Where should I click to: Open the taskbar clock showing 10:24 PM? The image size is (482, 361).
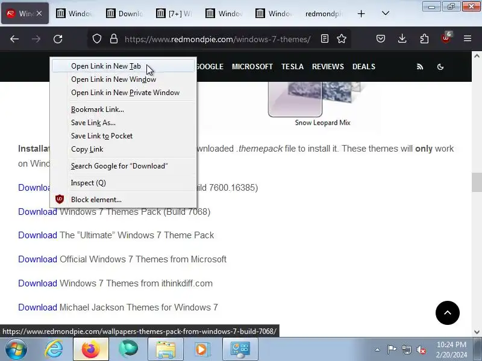[x=451, y=350]
